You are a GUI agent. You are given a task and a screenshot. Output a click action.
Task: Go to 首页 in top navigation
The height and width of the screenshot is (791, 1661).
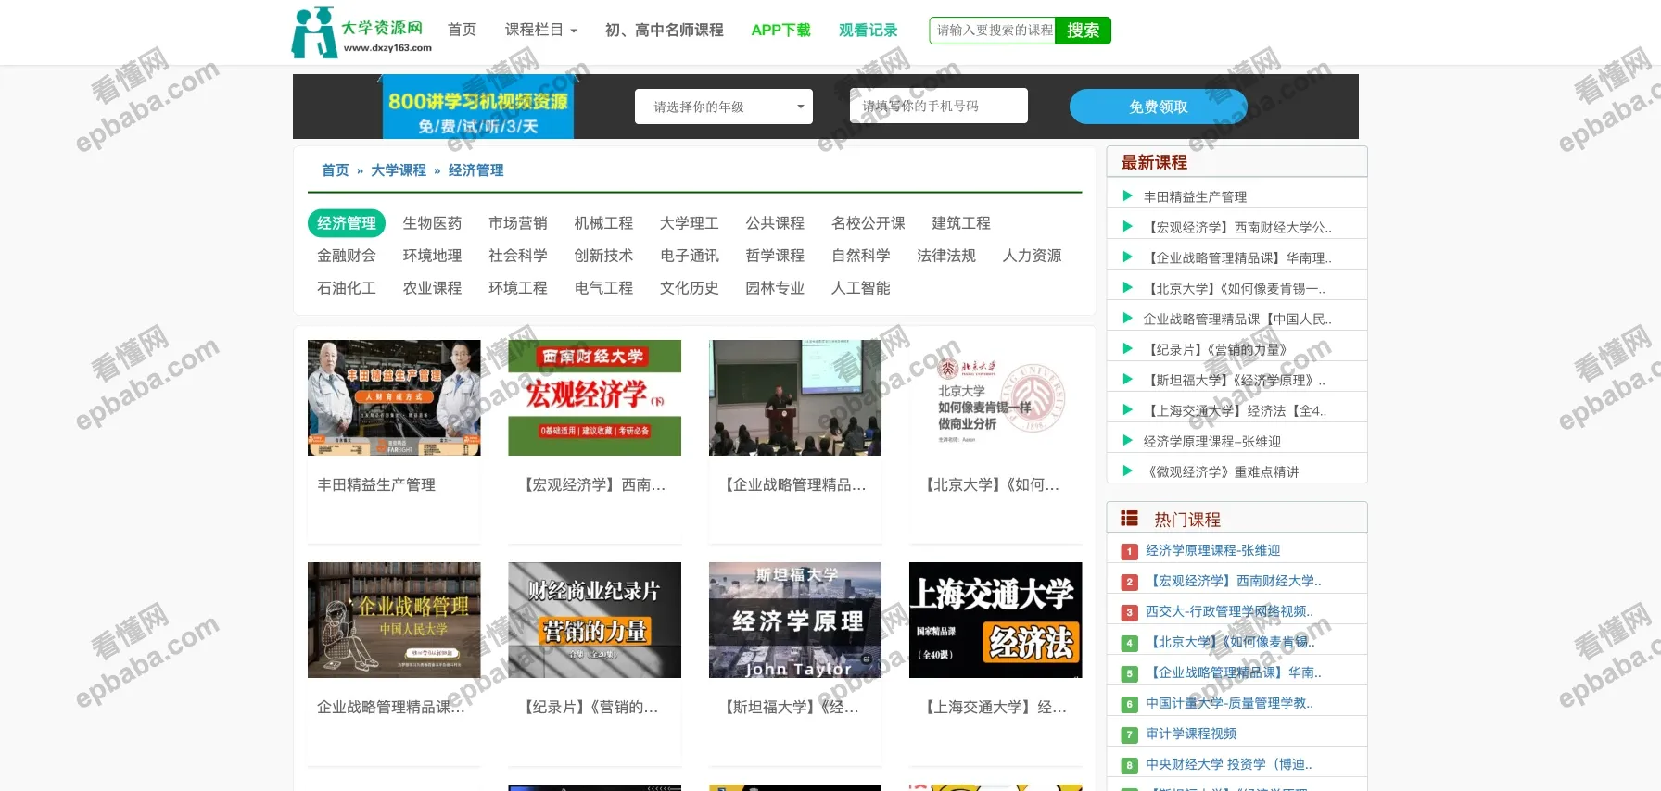462,30
